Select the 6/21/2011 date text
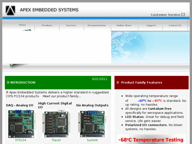 [x=100, y=79]
